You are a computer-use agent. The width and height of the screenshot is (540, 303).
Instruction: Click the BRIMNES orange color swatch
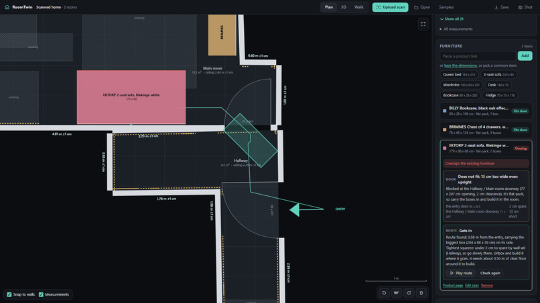point(445,130)
